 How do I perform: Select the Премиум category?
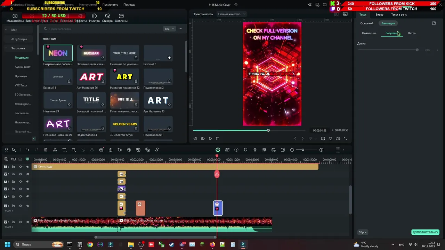click(x=21, y=76)
